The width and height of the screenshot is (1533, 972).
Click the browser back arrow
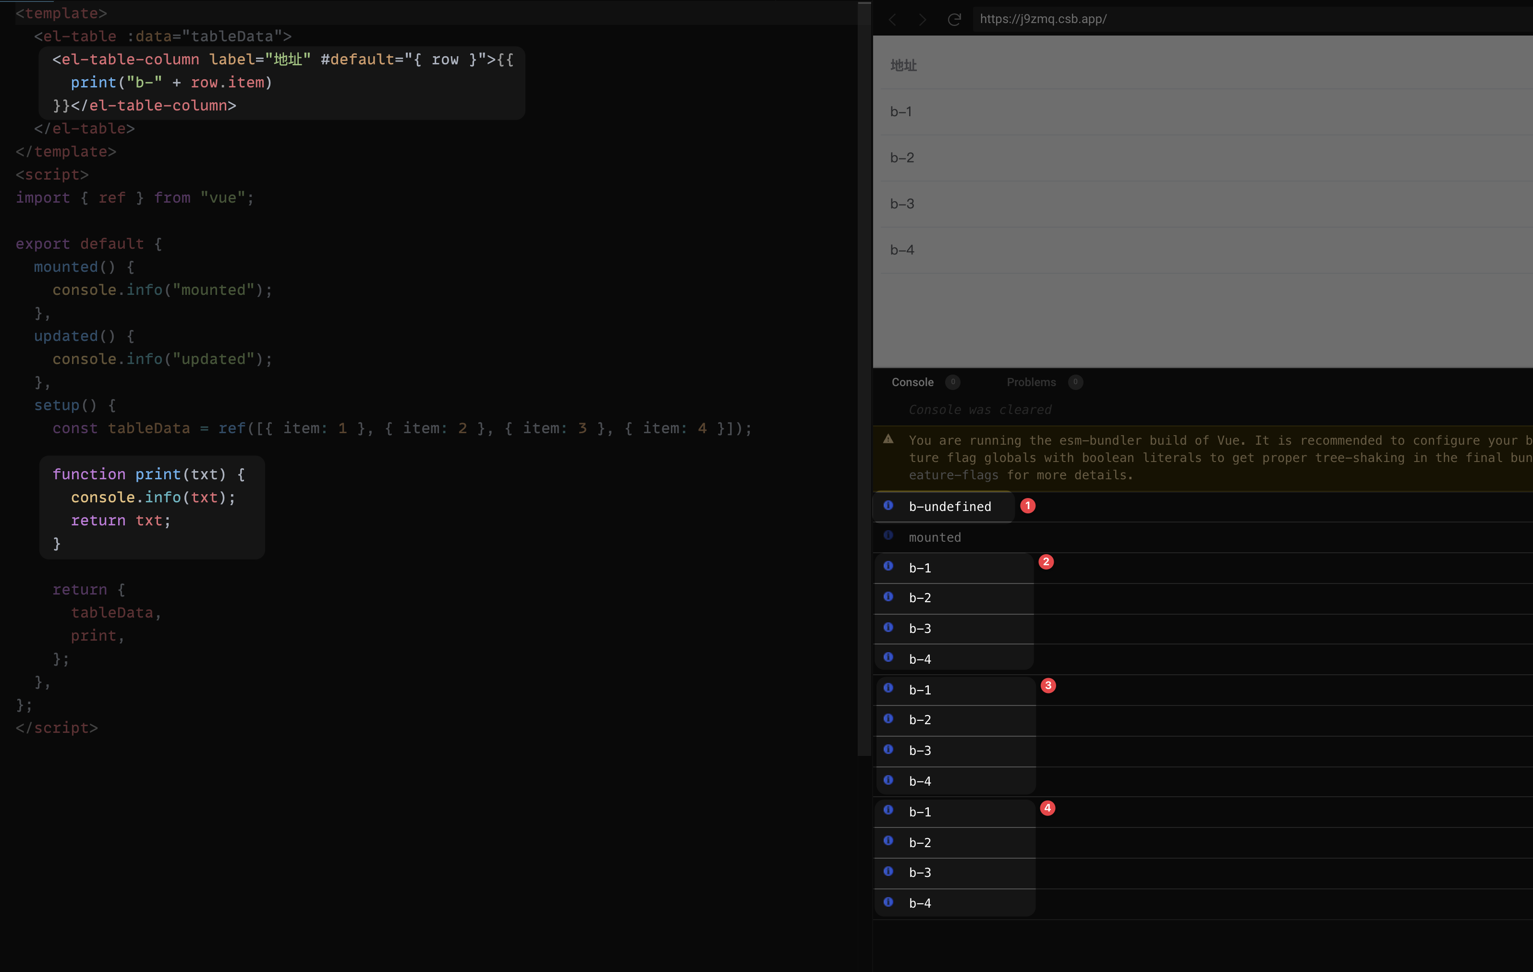[x=892, y=20]
